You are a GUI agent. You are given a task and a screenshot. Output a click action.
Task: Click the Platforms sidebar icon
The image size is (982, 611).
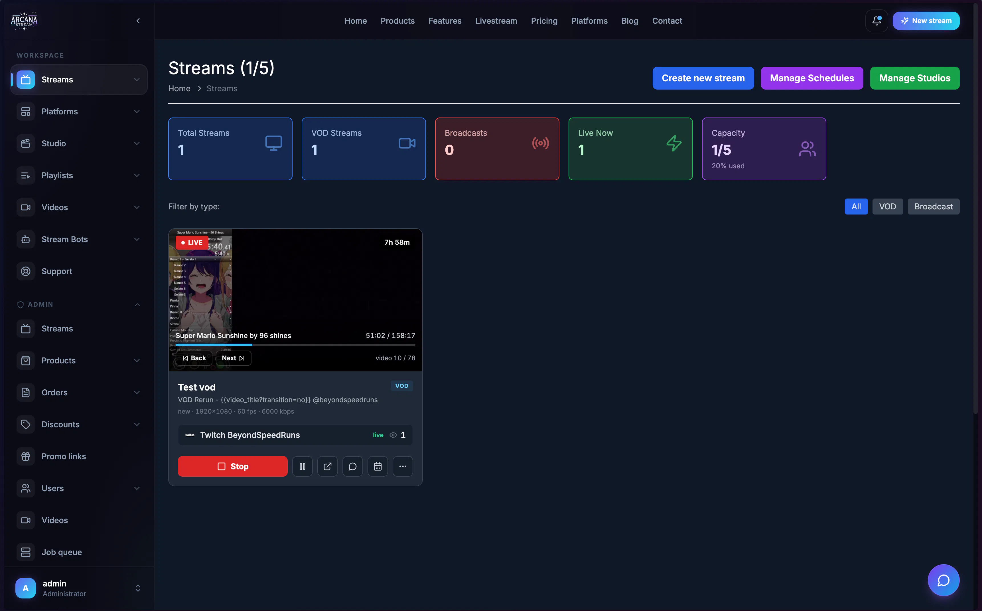[x=25, y=112]
